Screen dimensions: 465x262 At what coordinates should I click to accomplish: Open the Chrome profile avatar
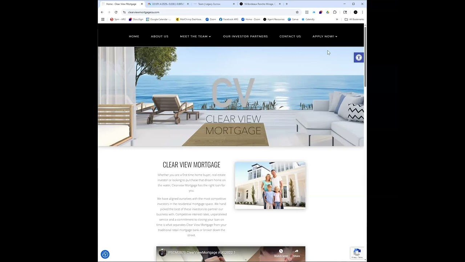355,12
